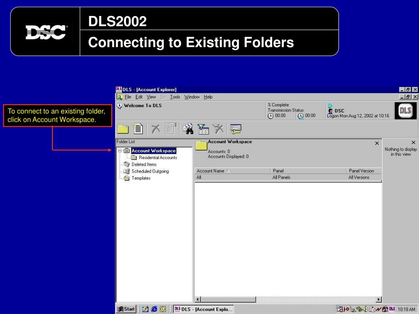This screenshot has height=314, width=419.
Task: Click the info icon beside Welcome To DLS
Action: (x=119, y=106)
